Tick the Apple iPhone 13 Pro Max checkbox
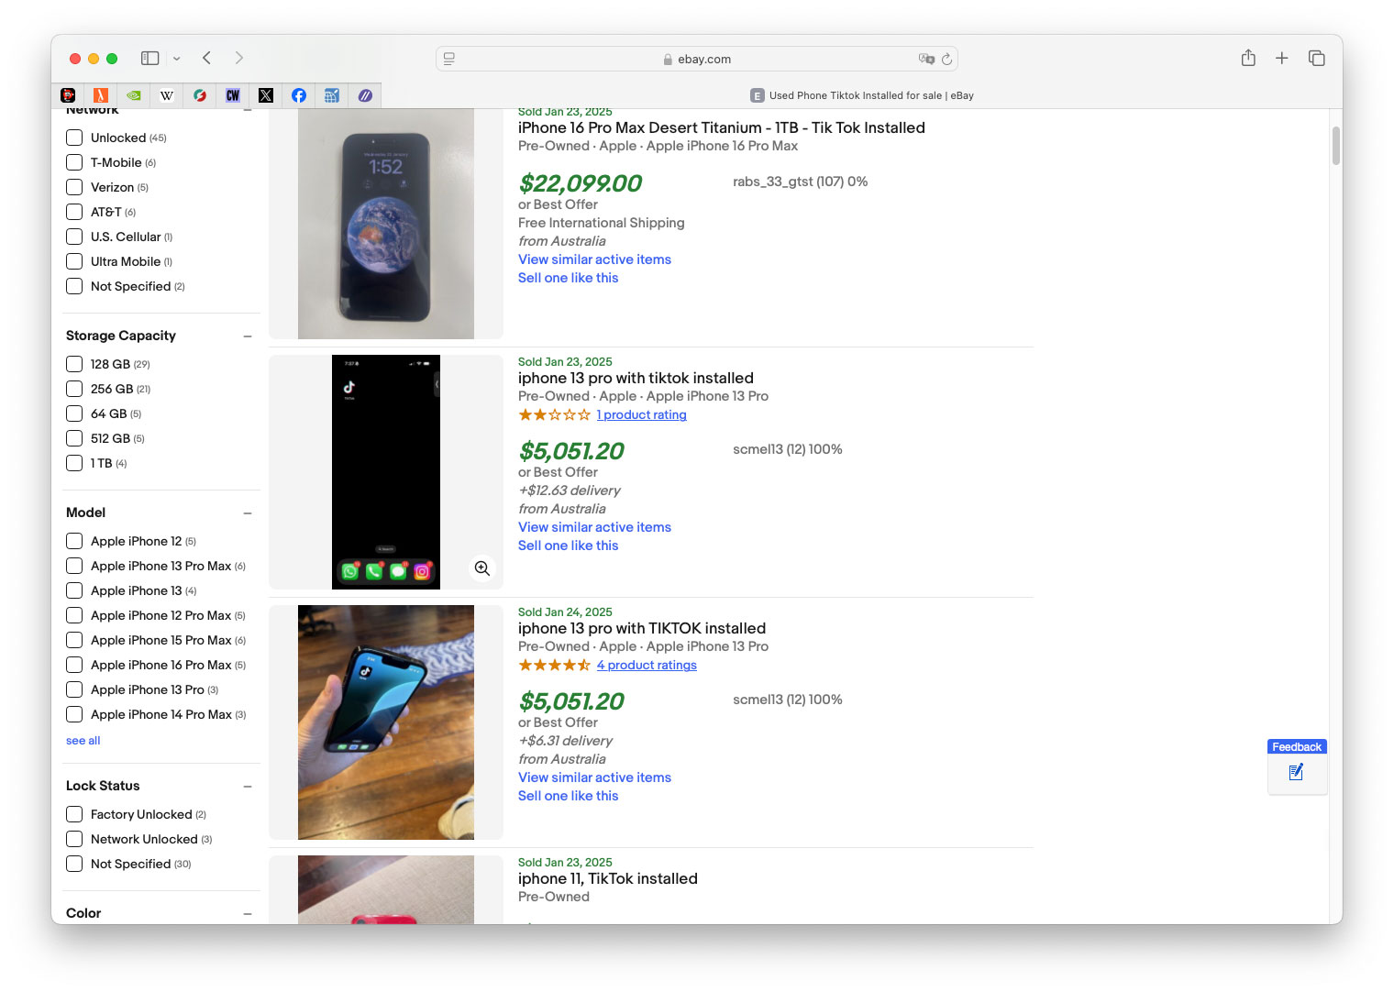This screenshot has height=992, width=1394. (75, 566)
